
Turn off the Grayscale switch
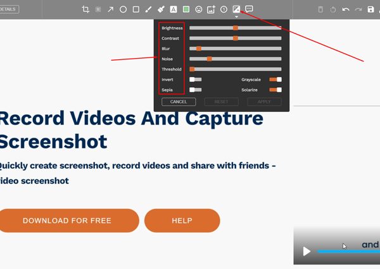[275, 80]
